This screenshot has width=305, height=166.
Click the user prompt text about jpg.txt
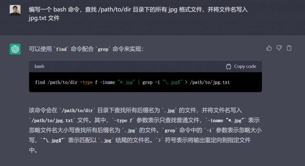click(138, 14)
